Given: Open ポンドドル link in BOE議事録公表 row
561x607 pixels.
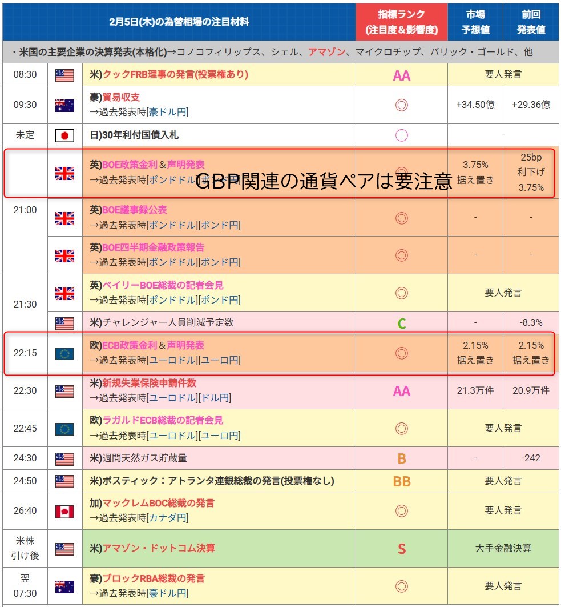Looking at the screenshot, I should click(x=172, y=225).
